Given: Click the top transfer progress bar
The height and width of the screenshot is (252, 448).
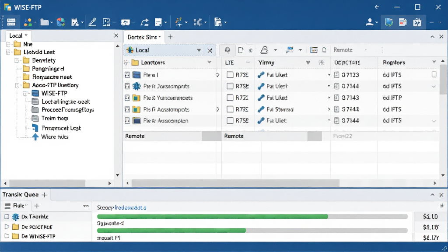Looking at the screenshot, I should point(252,217).
